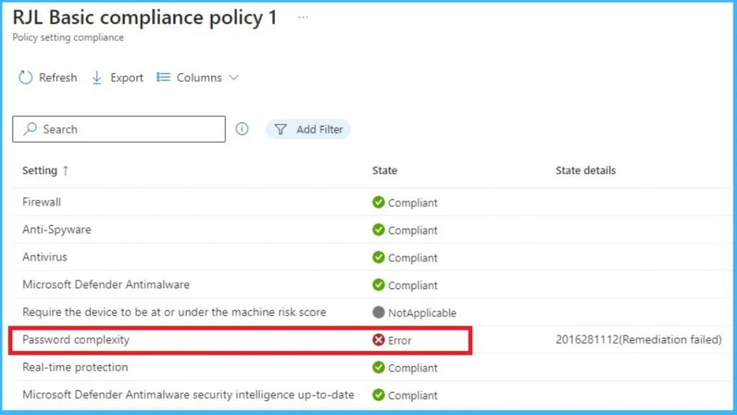Viewport: 737px width, 415px height.
Task: Click the green Compliant icon beside Antivirus
Action: (x=379, y=257)
